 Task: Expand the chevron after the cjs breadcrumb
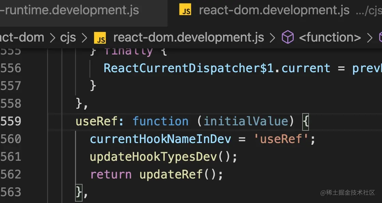pos(85,38)
